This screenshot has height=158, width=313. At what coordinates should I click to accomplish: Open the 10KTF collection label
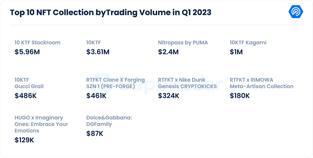[x=94, y=43]
